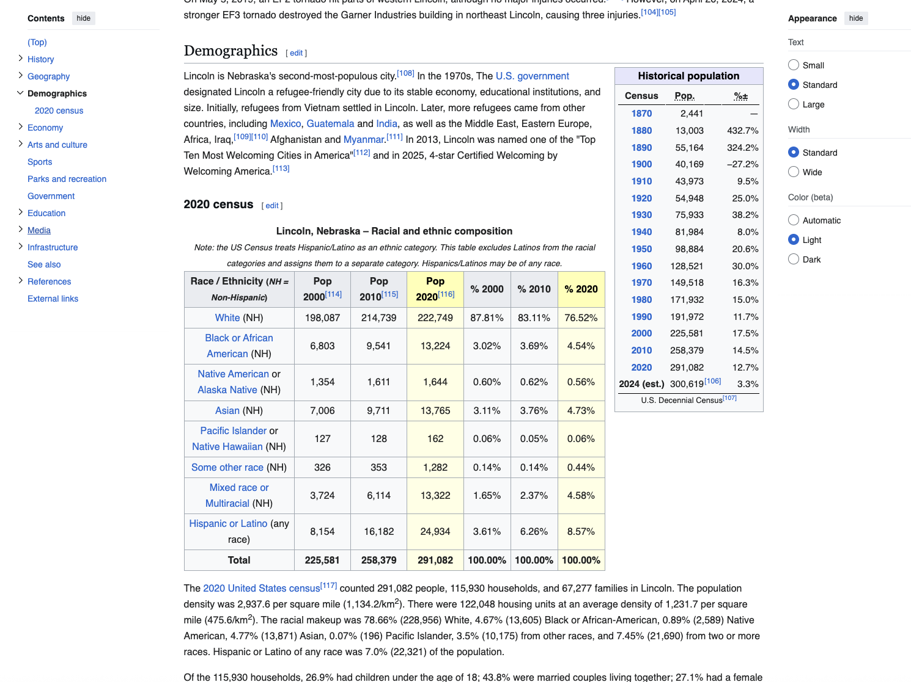Image resolution: width=911 pixels, height=682 pixels.
Task: Open the Mixed race or Multiracial link
Action: (x=238, y=495)
